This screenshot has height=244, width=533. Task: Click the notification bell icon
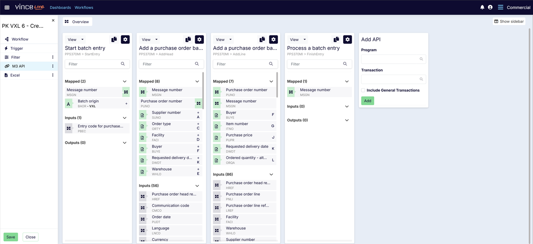482,7
